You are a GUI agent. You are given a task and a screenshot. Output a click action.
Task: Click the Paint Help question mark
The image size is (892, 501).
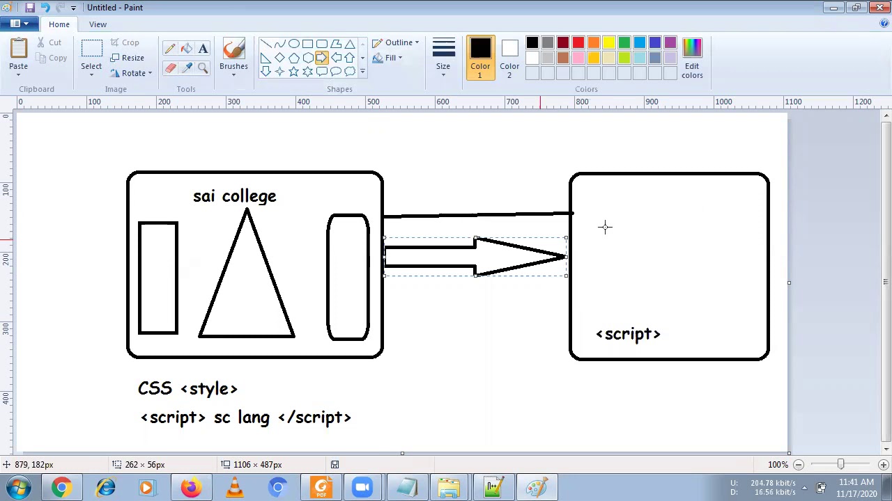point(884,24)
